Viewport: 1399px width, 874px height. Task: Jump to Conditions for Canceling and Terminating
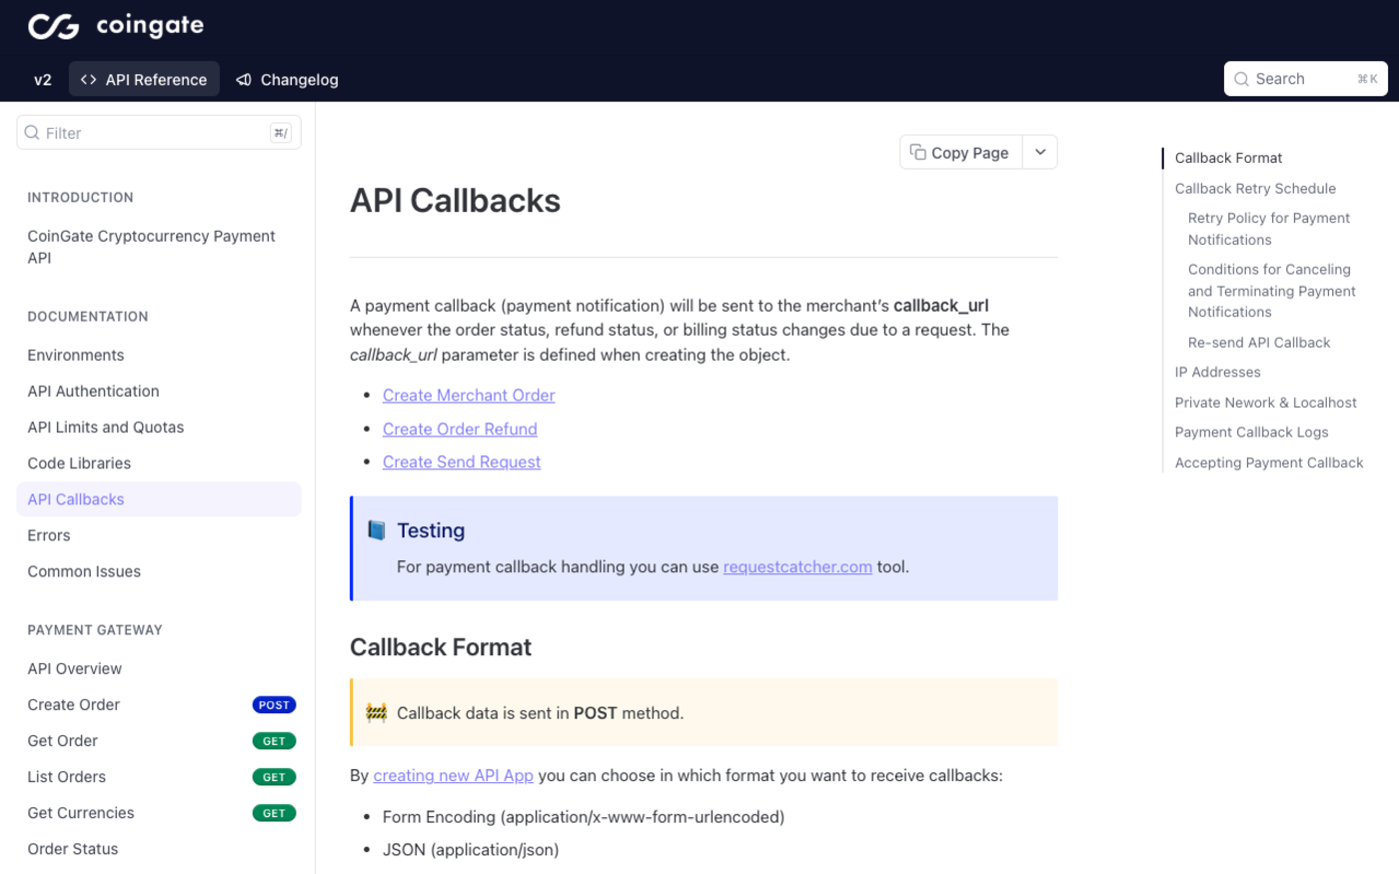click(1272, 291)
